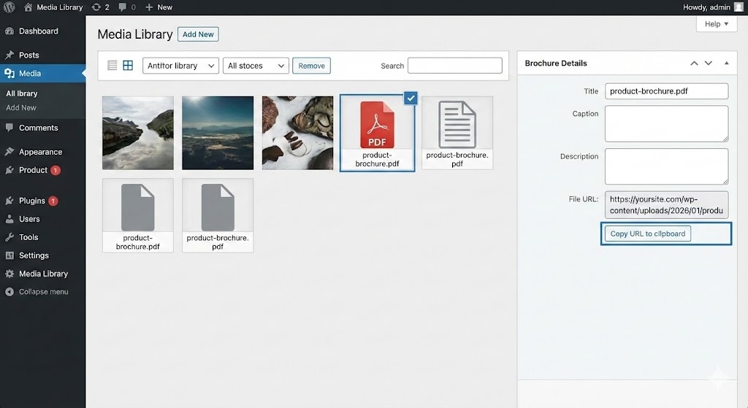Screen dimensions: 748x408
Task: Click the WordPress logo icon
Action: click(9, 7)
